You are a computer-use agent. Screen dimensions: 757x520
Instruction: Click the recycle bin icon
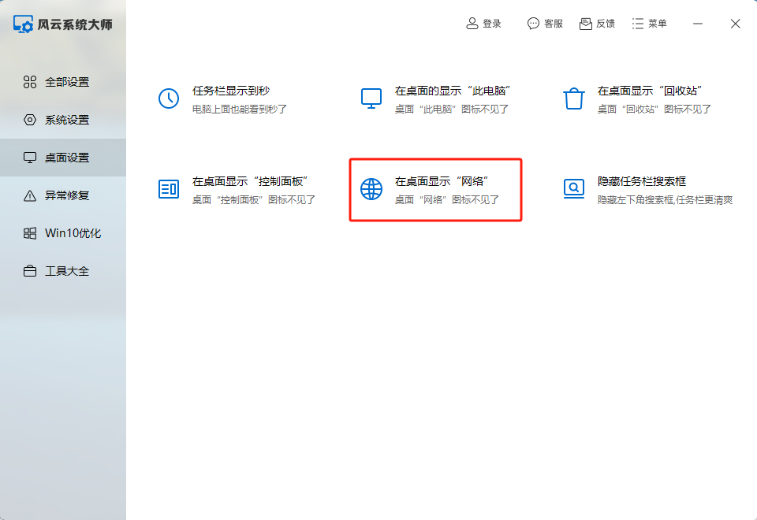573,98
